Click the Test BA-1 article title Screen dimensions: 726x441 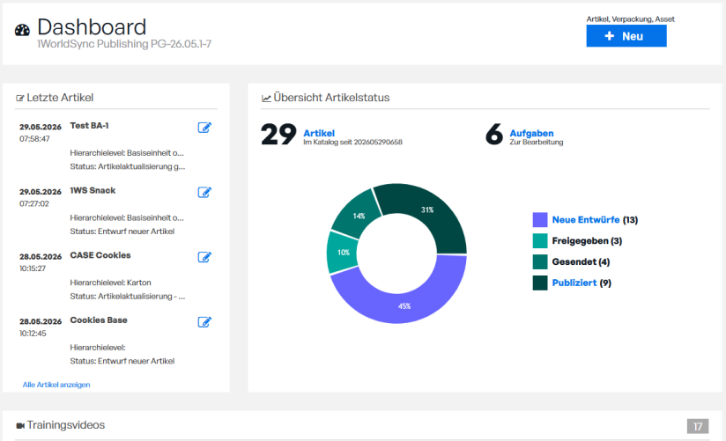[89, 126]
